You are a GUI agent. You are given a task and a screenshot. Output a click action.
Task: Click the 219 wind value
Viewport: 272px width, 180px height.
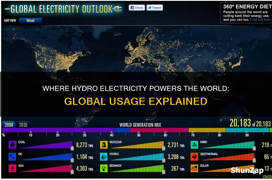click(265, 145)
